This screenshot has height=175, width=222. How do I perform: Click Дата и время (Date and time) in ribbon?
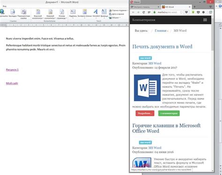(117, 14)
